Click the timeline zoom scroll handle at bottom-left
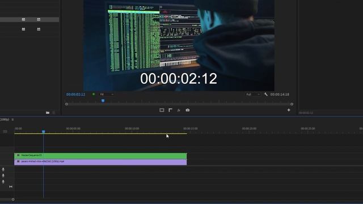 13,199
